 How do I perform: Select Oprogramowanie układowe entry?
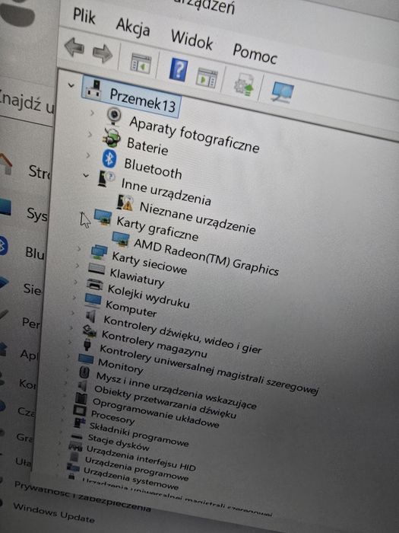(x=156, y=413)
